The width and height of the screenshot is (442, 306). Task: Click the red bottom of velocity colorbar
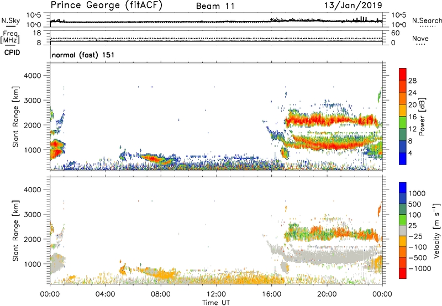tap(403, 273)
